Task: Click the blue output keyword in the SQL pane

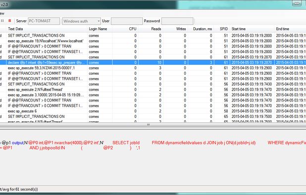Action: (17, 143)
